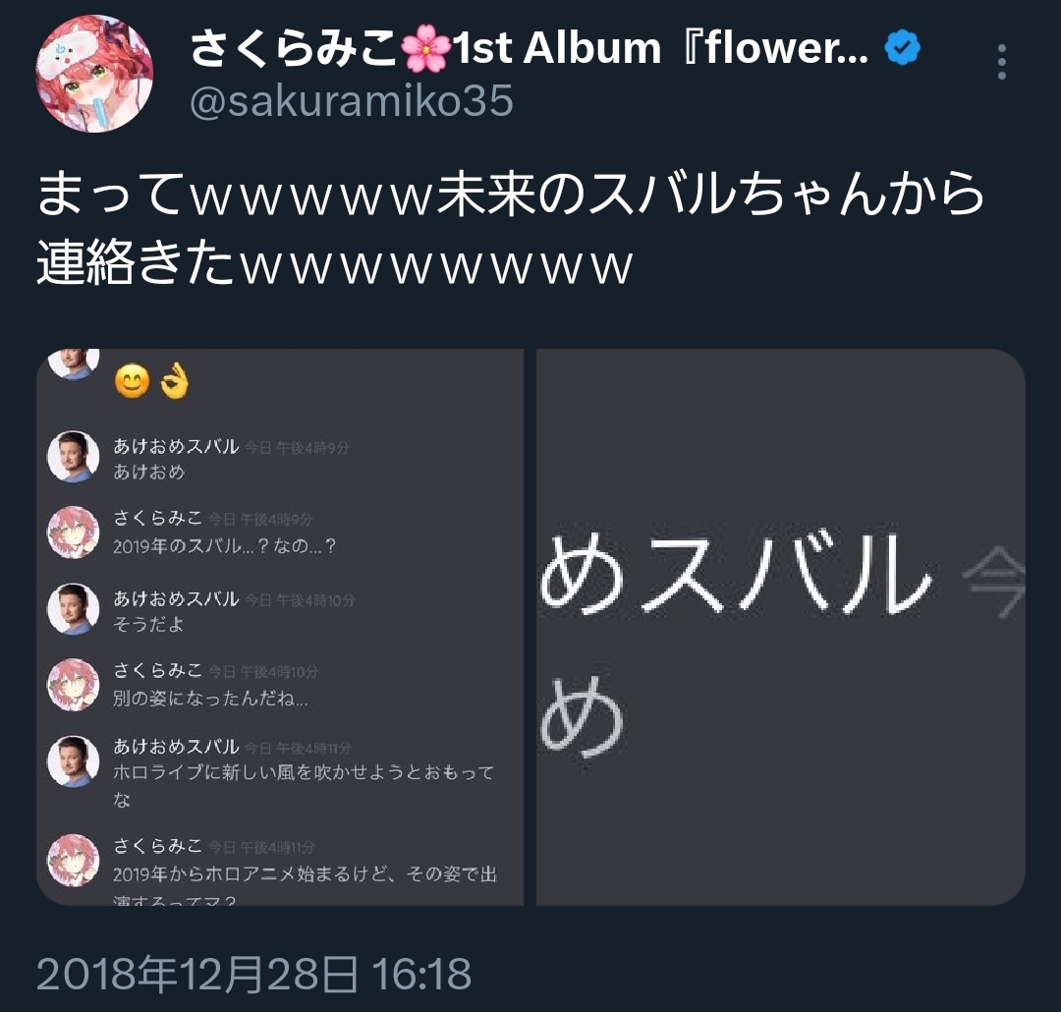Click 'さくらみこ' username at 午後4時10分
The height and width of the screenshot is (1012, 1061).
coord(157,670)
